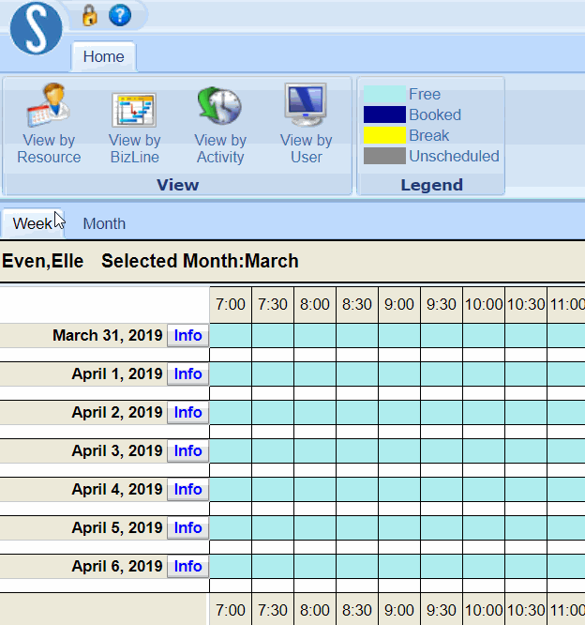Click the 'Even,Elle' resource name

click(x=42, y=262)
